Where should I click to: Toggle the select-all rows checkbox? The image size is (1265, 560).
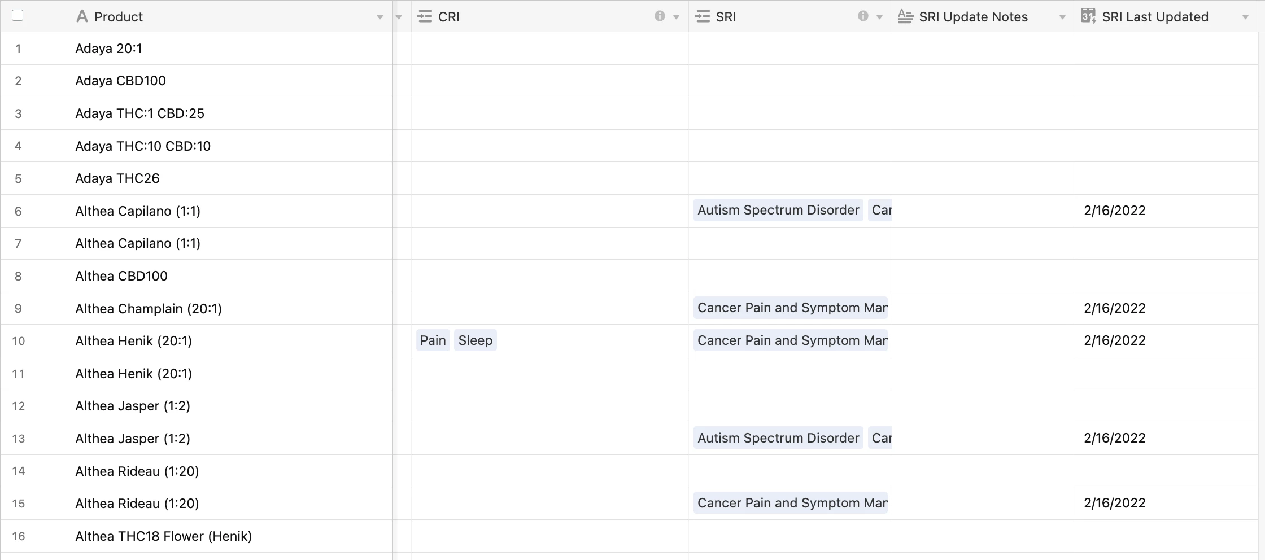pyautogui.click(x=18, y=16)
